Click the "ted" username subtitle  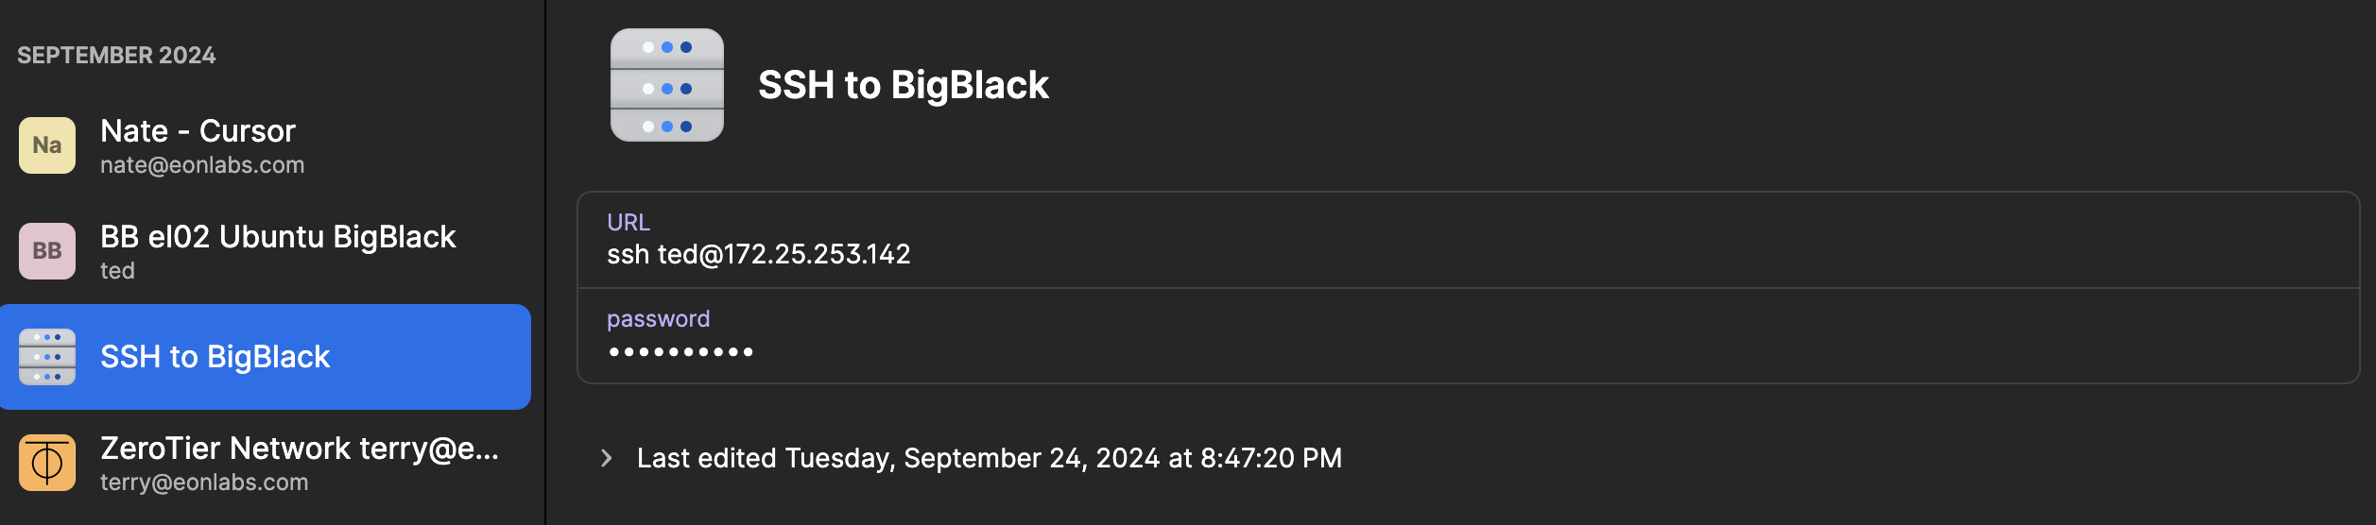click(117, 271)
